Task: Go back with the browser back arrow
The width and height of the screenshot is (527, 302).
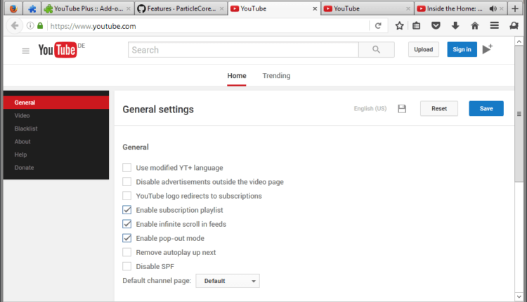Action: point(15,25)
